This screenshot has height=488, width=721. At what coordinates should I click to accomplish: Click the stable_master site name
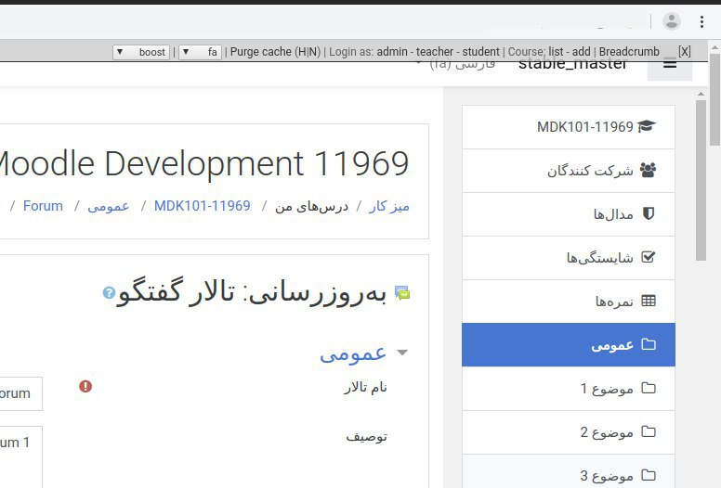click(573, 64)
